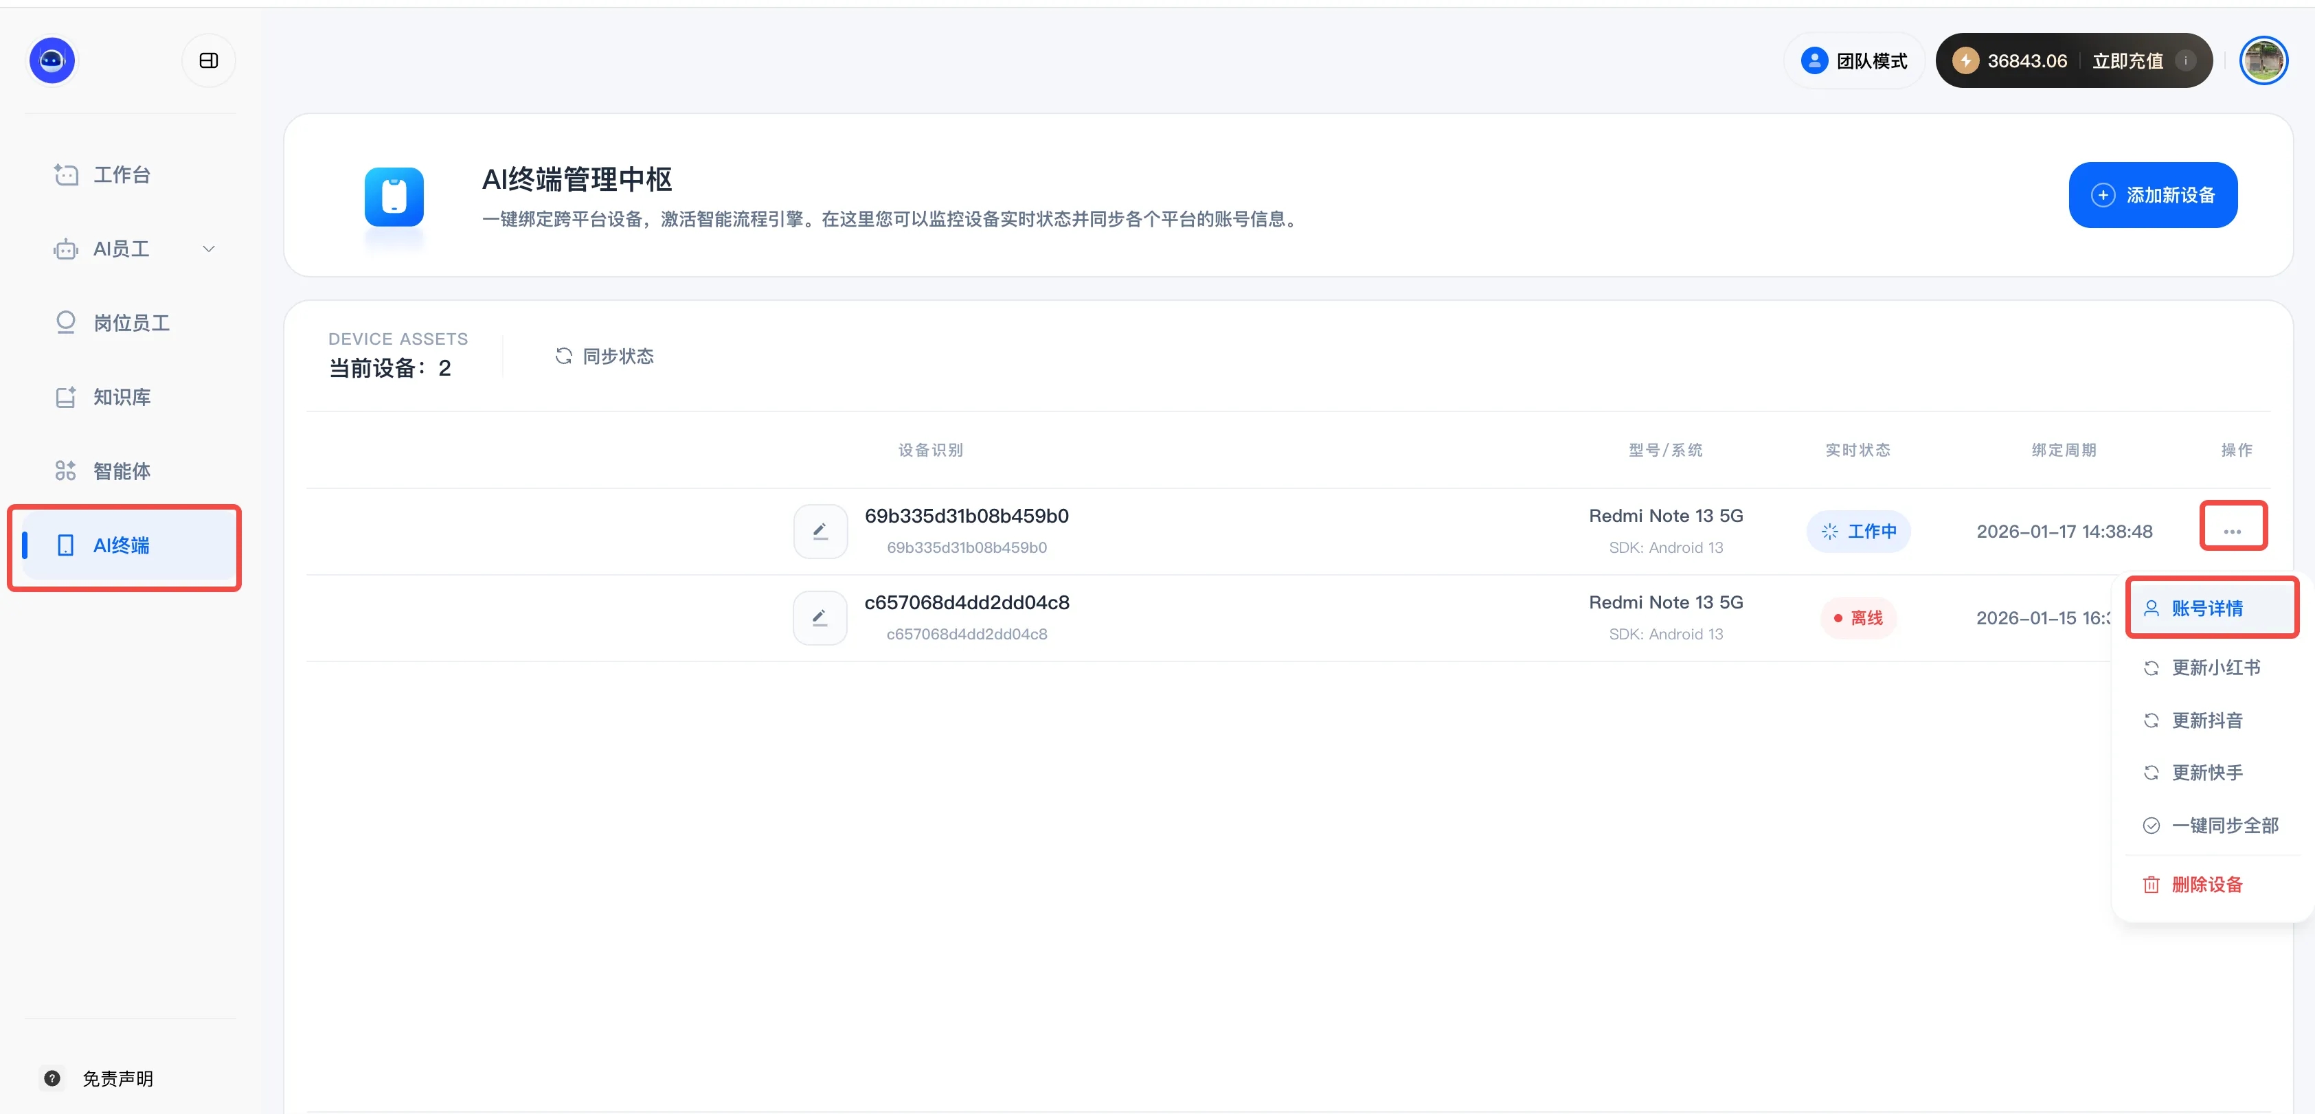The height and width of the screenshot is (1114, 2315).
Task: Go to 知识库 in the sidebar
Action: [x=122, y=397]
